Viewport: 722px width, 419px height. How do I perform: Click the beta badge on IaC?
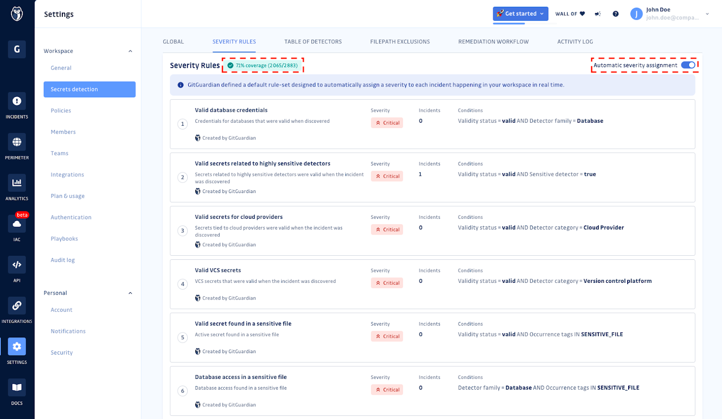coord(22,215)
